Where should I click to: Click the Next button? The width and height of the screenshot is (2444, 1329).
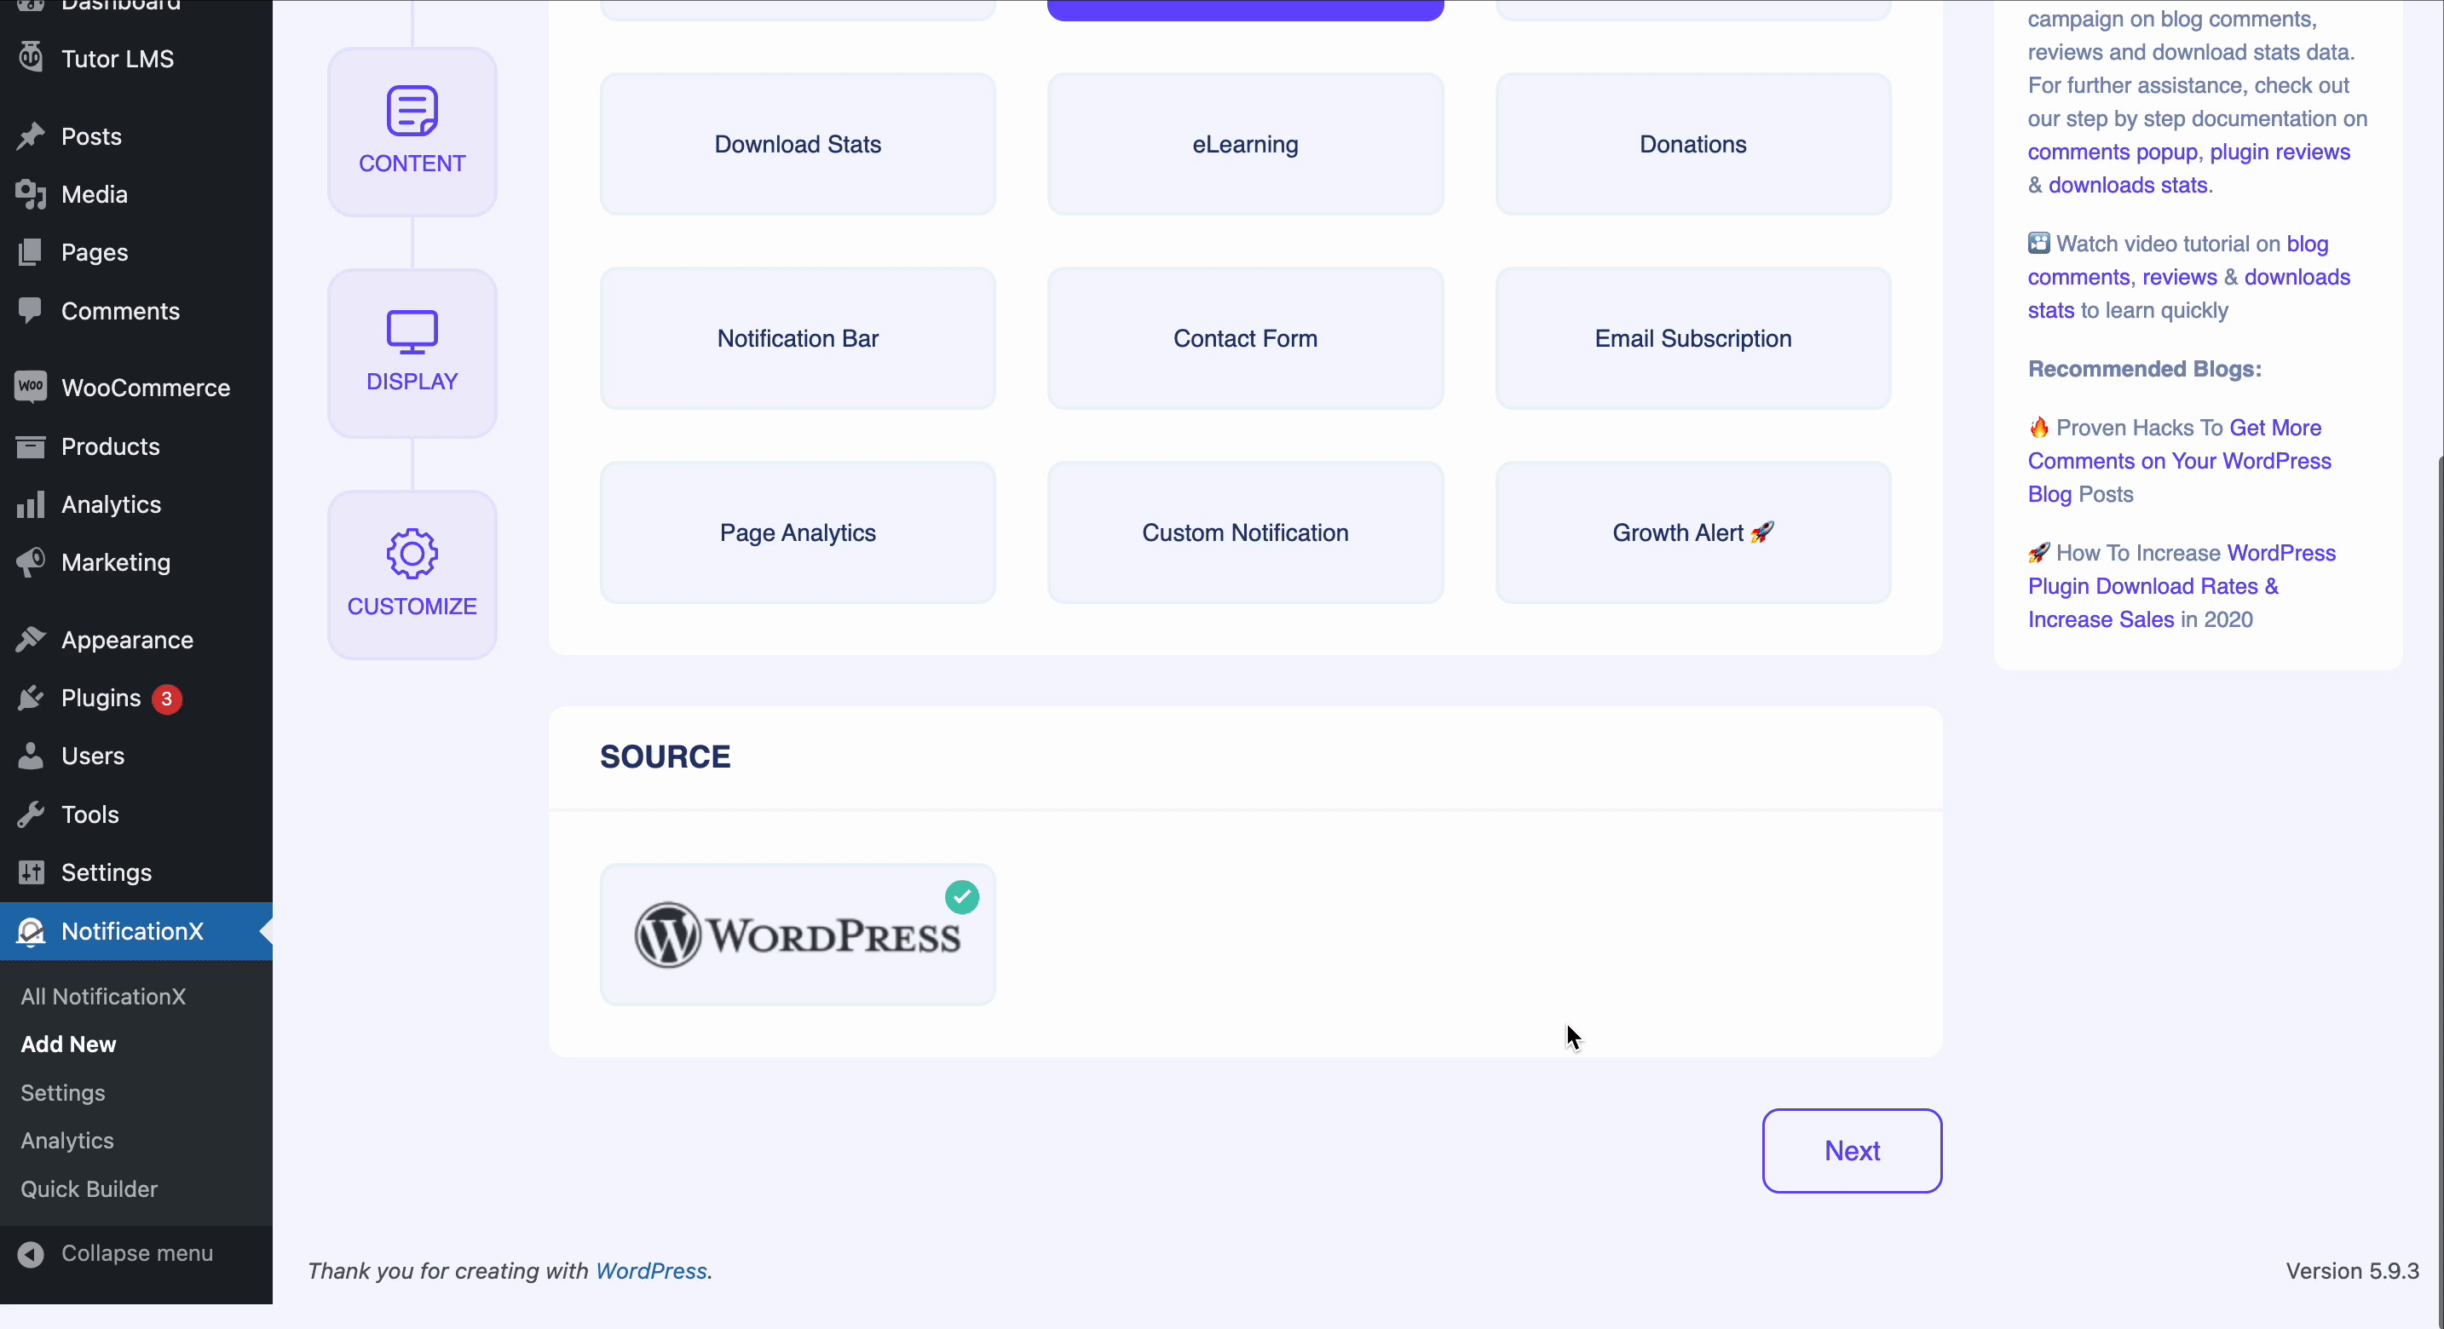click(x=1852, y=1151)
